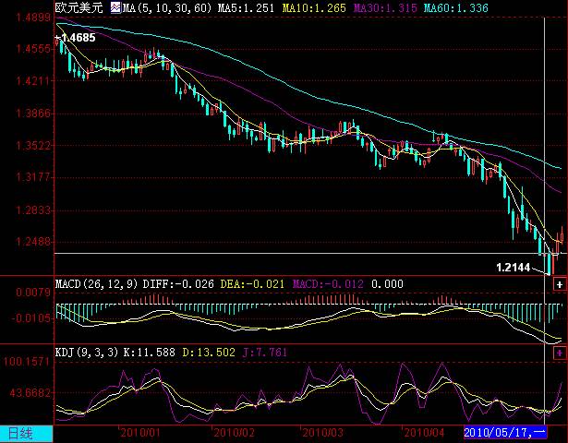This screenshot has width=568, height=443.
Task: Select the MA10:1.265 value label
Action: click(314, 8)
